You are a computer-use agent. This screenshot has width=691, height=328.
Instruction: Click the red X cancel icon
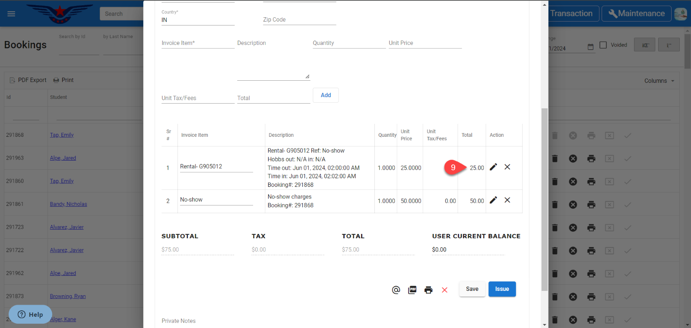(x=444, y=290)
